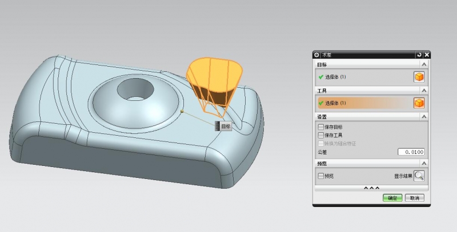Screen dimensions: 457x232
Task: Collapse the 预览 section
Action: click(424, 164)
